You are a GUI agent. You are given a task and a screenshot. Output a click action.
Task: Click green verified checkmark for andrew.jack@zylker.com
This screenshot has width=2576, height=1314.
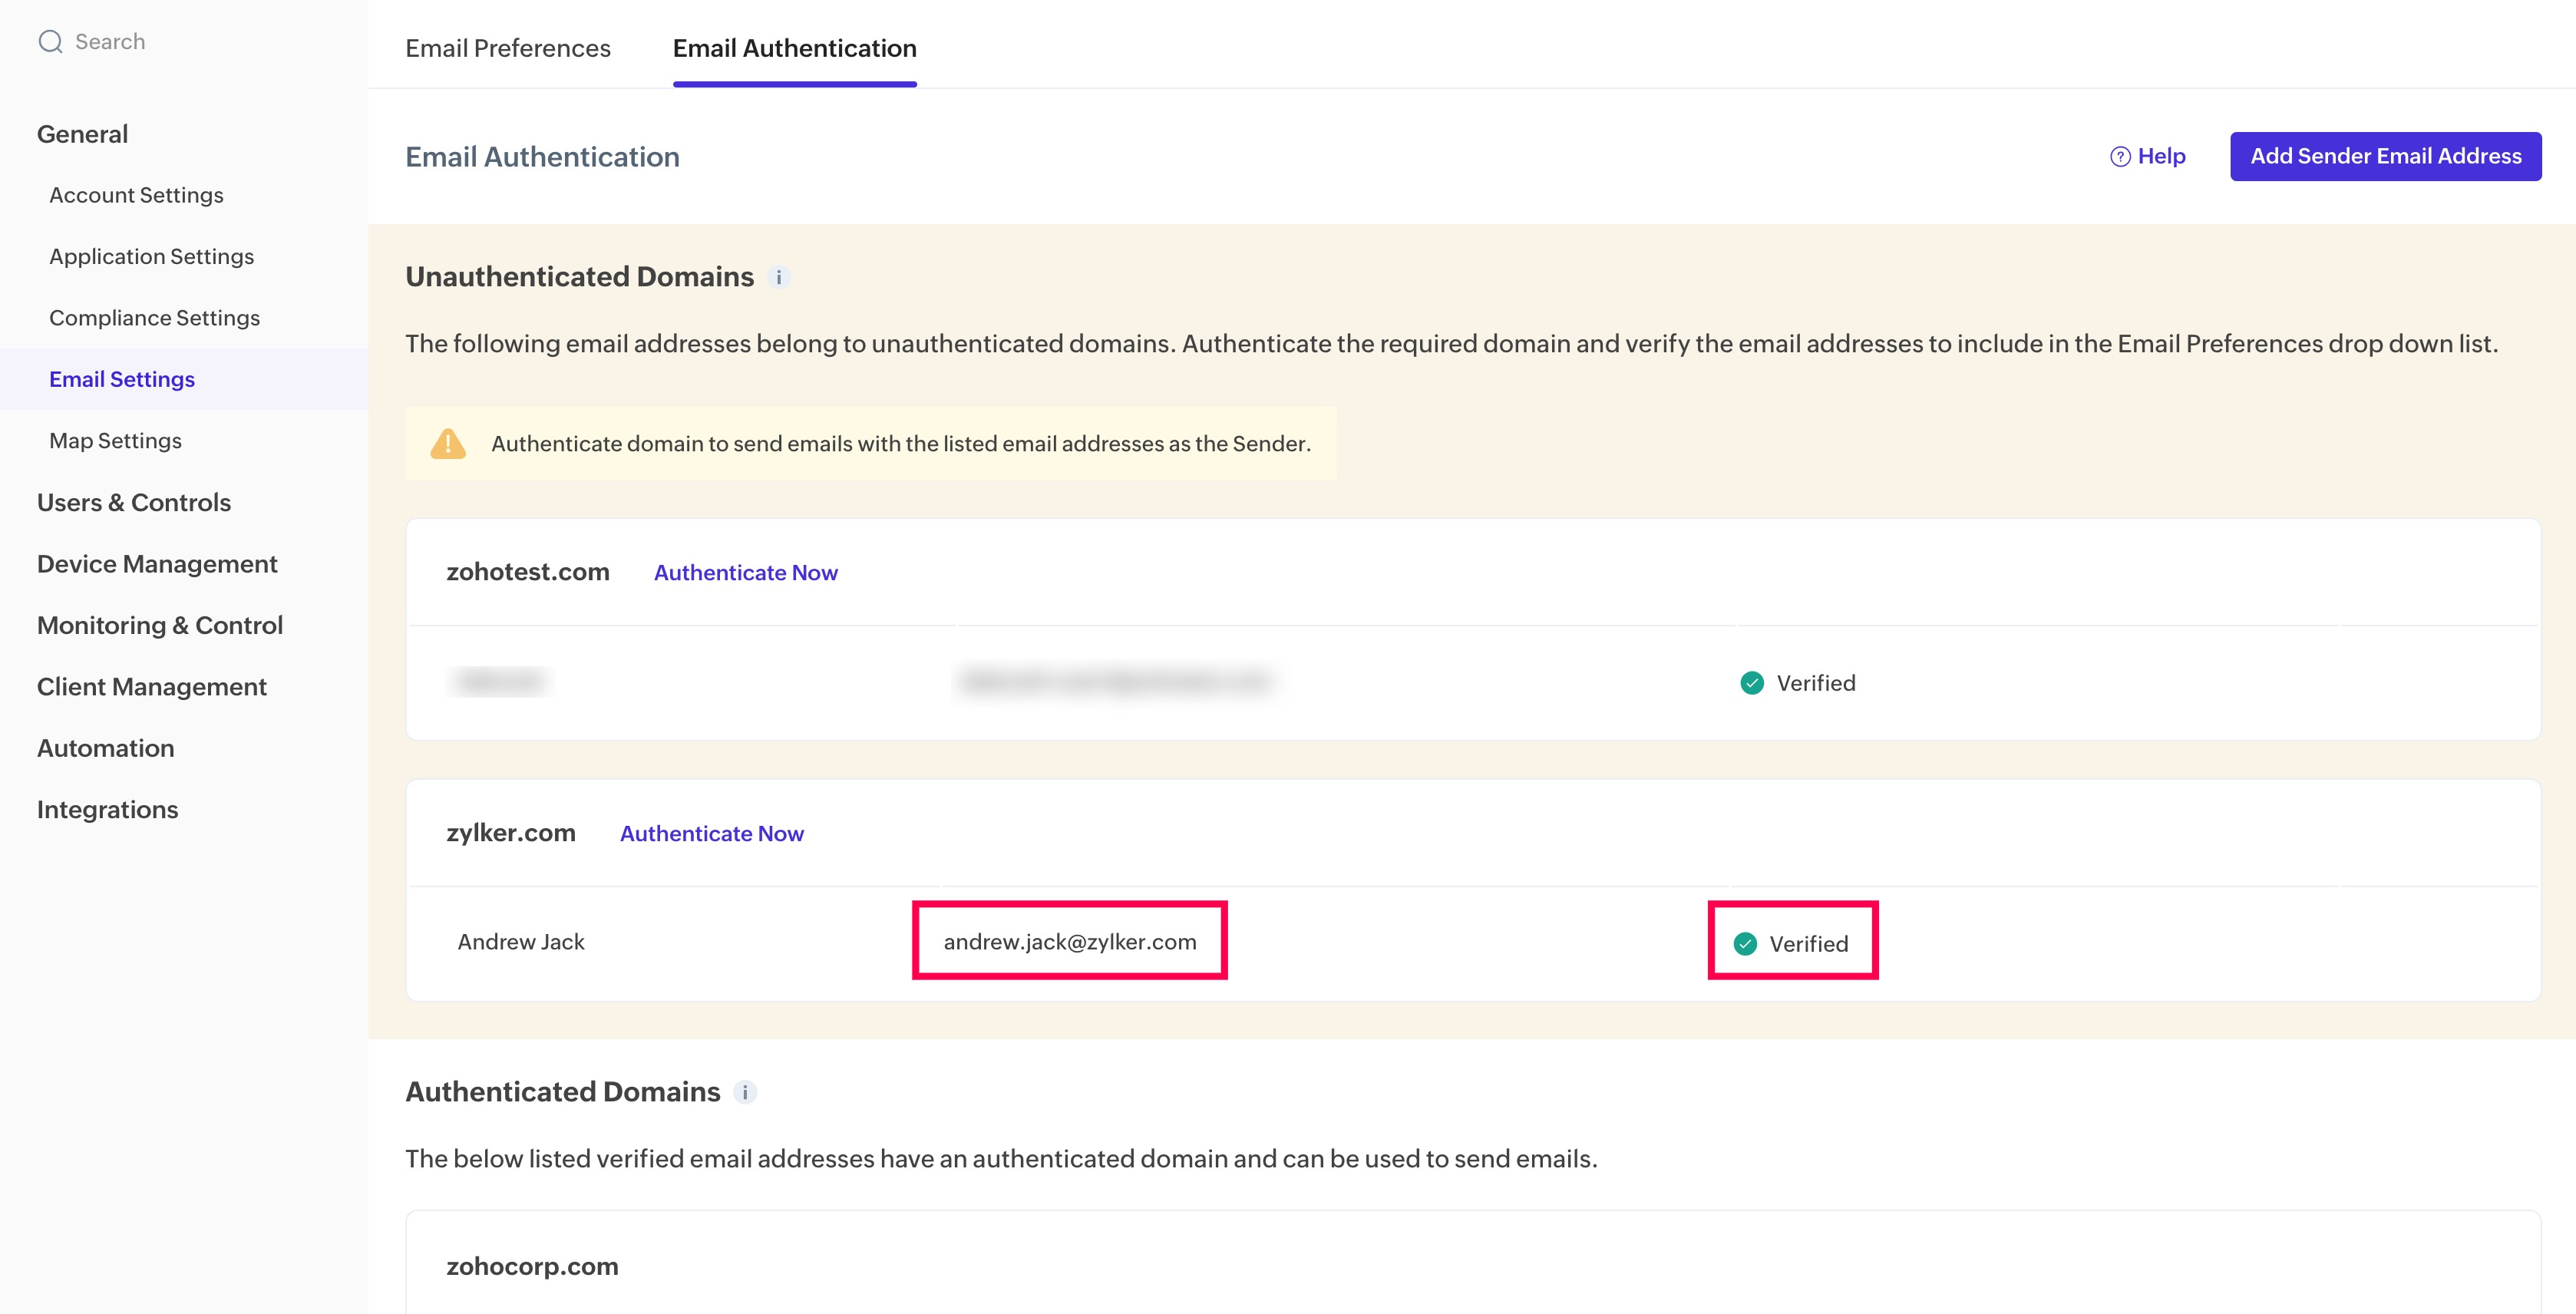click(1745, 944)
